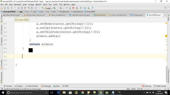This screenshot has height=95, width=170.
Task: Open the SDK Manager icon
Action: pos(88,8)
